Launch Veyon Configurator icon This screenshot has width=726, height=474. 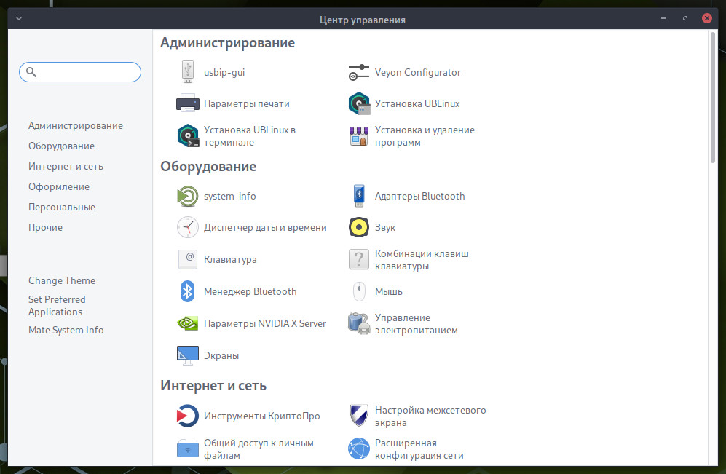358,72
